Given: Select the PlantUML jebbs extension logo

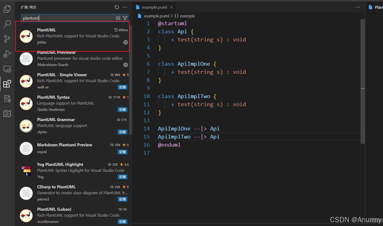Looking at the screenshot, I should tap(26, 36).
